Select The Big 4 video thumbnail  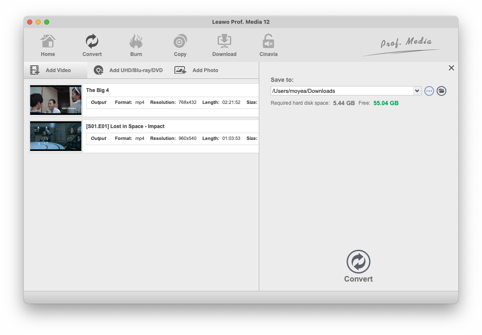click(56, 100)
